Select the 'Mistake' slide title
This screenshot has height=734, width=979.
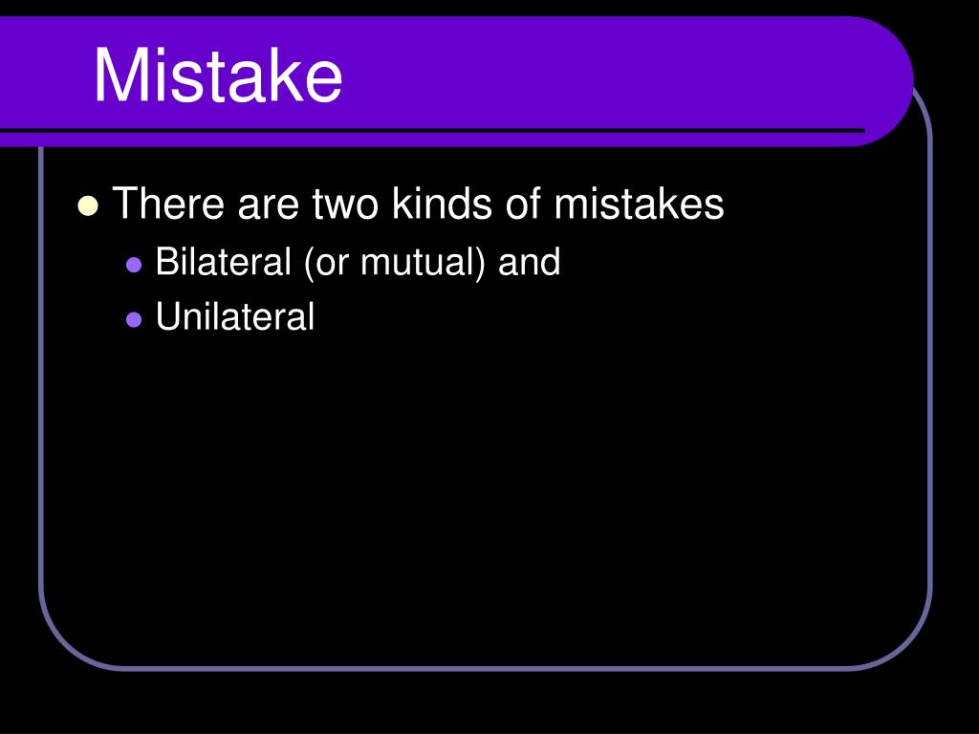218,75
